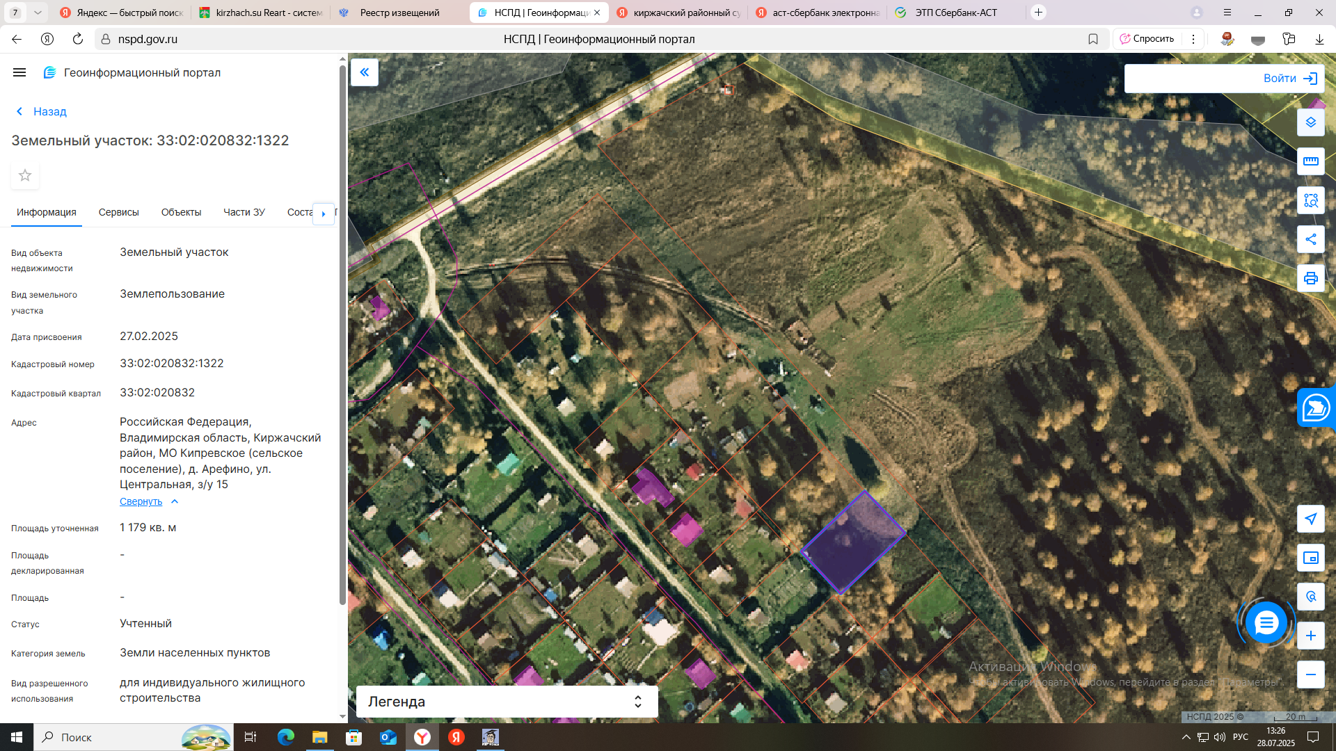This screenshot has height=751, width=1336.
Task: Collapse address via Свернуть link
Action: (141, 501)
